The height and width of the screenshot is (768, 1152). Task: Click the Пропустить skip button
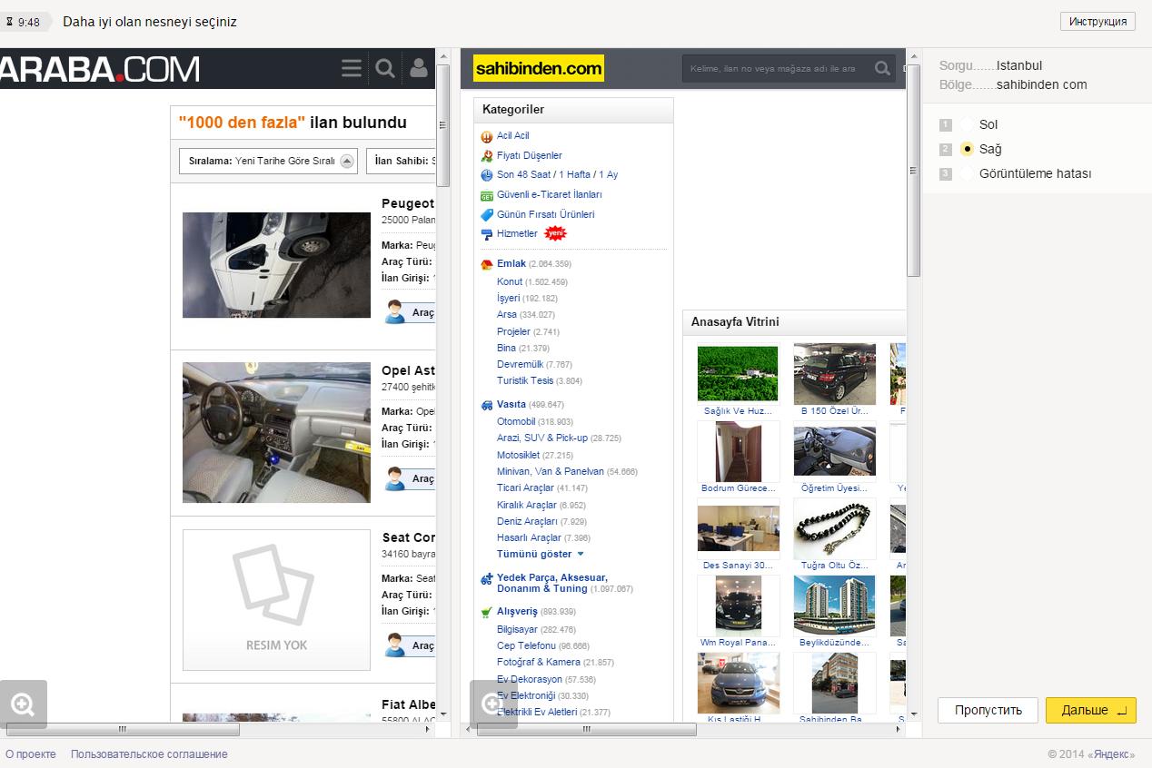[988, 710]
